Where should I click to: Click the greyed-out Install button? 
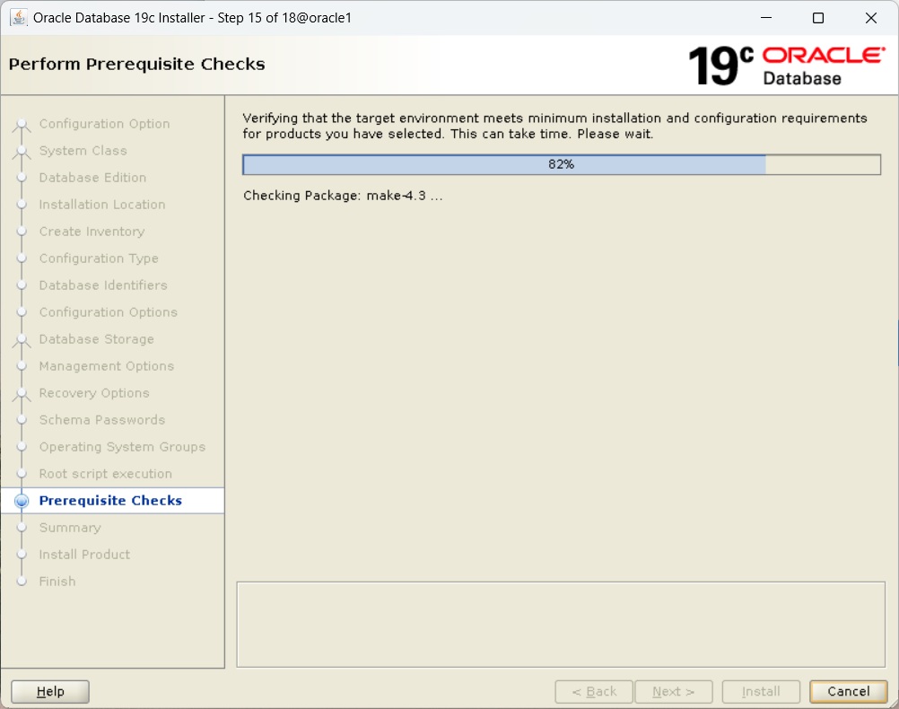point(760,692)
